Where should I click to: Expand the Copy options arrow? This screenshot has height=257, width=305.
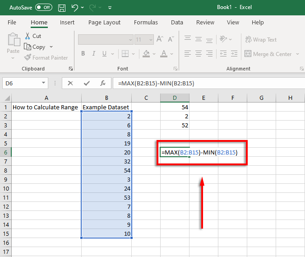click(51, 47)
